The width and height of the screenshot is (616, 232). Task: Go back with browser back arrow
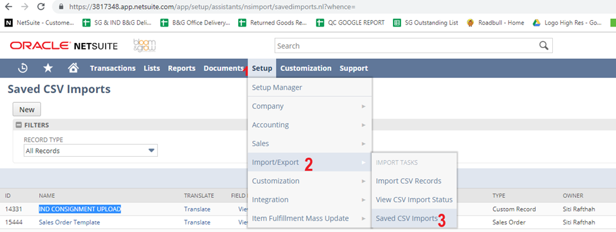point(8,7)
